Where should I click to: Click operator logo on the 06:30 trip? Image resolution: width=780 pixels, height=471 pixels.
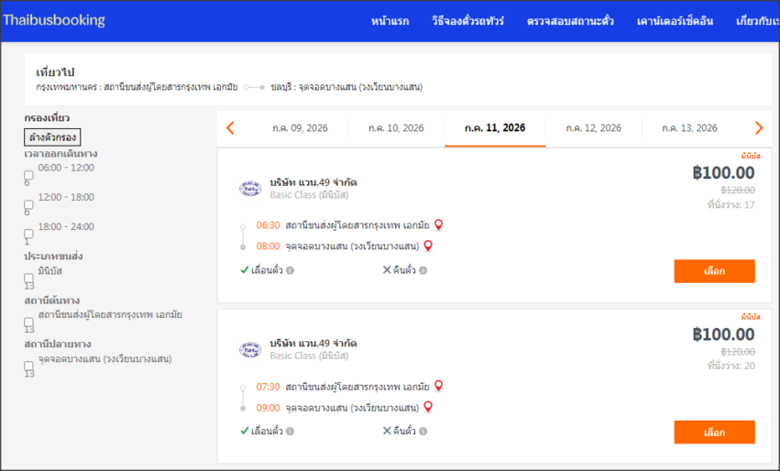coord(250,189)
